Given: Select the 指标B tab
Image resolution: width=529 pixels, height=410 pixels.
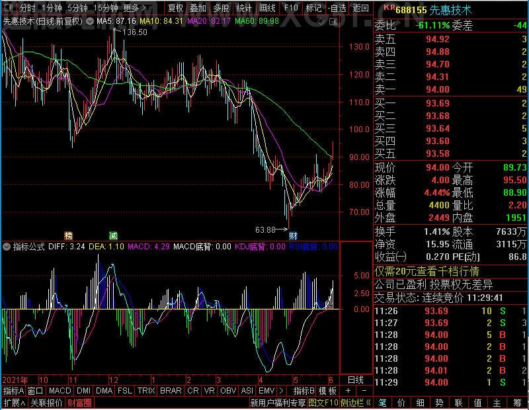Looking at the screenshot, I should pos(304,390).
